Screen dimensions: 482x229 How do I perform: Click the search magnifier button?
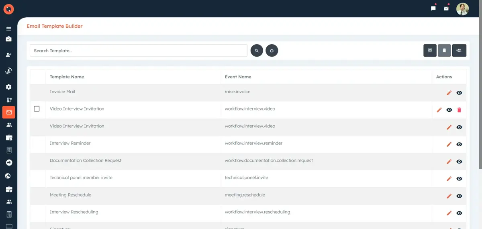click(x=257, y=51)
